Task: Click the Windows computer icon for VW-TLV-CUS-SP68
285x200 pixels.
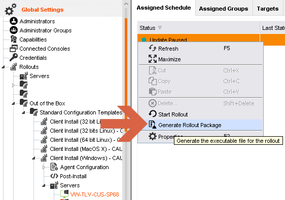Action: tap(64, 194)
